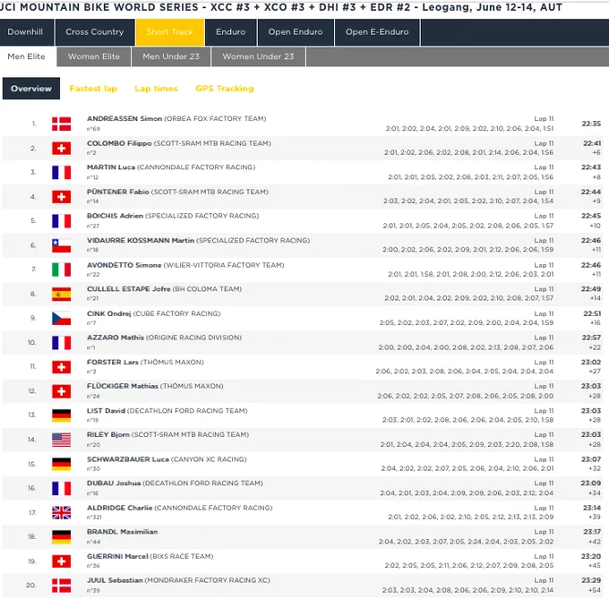Select rider name BRANDL Maximilian
Image resolution: width=609 pixels, height=599 pixels.
(123, 532)
